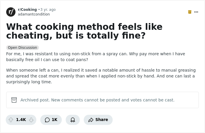Click the paragraph starting "When someone left a can"
The height and width of the screenshot is (133, 205).
coord(100,76)
